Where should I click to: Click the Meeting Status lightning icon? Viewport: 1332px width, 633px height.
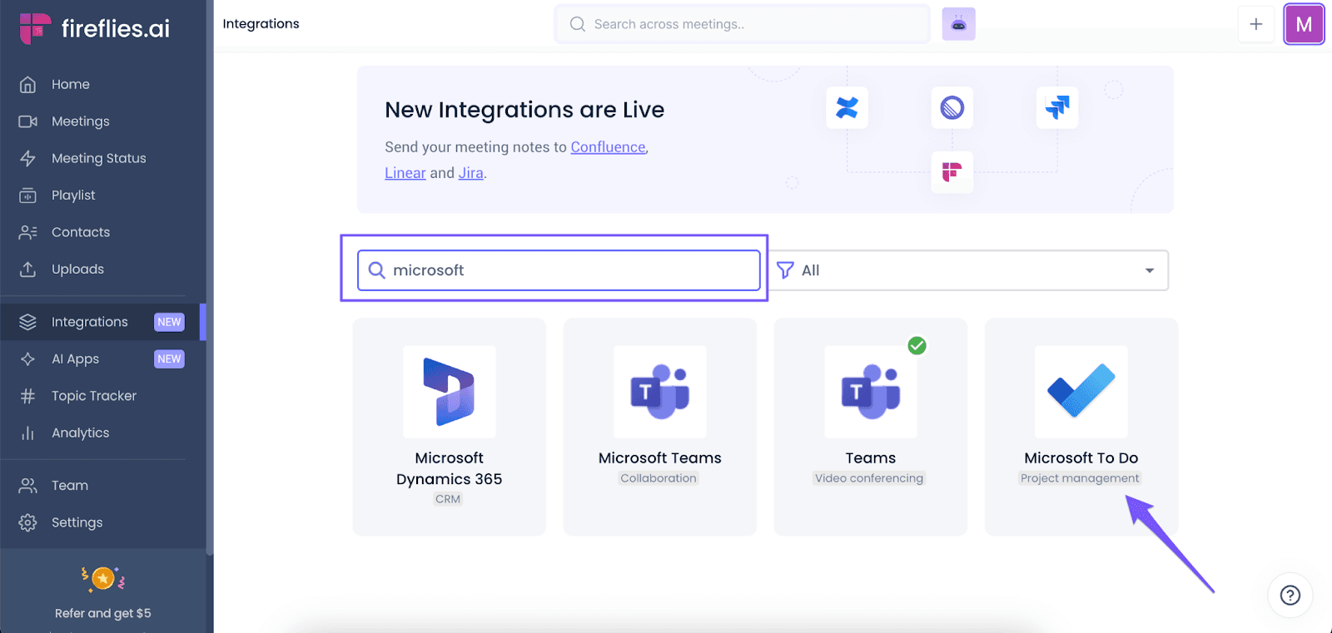click(x=27, y=158)
